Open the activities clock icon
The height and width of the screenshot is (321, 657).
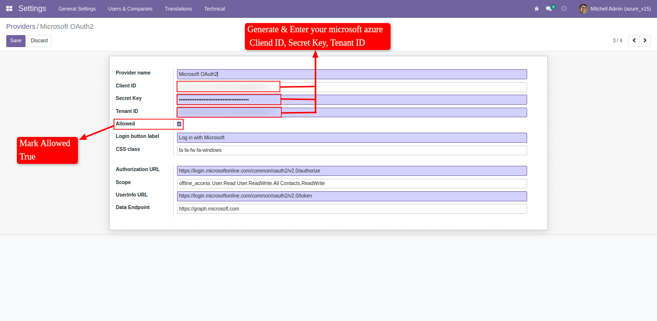[x=564, y=9]
